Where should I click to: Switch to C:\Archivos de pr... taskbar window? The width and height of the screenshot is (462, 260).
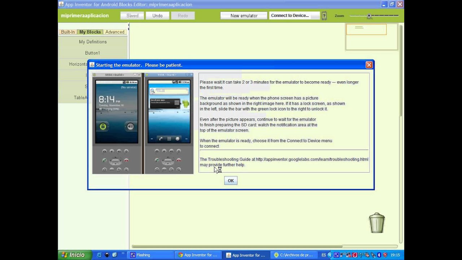[x=294, y=255]
